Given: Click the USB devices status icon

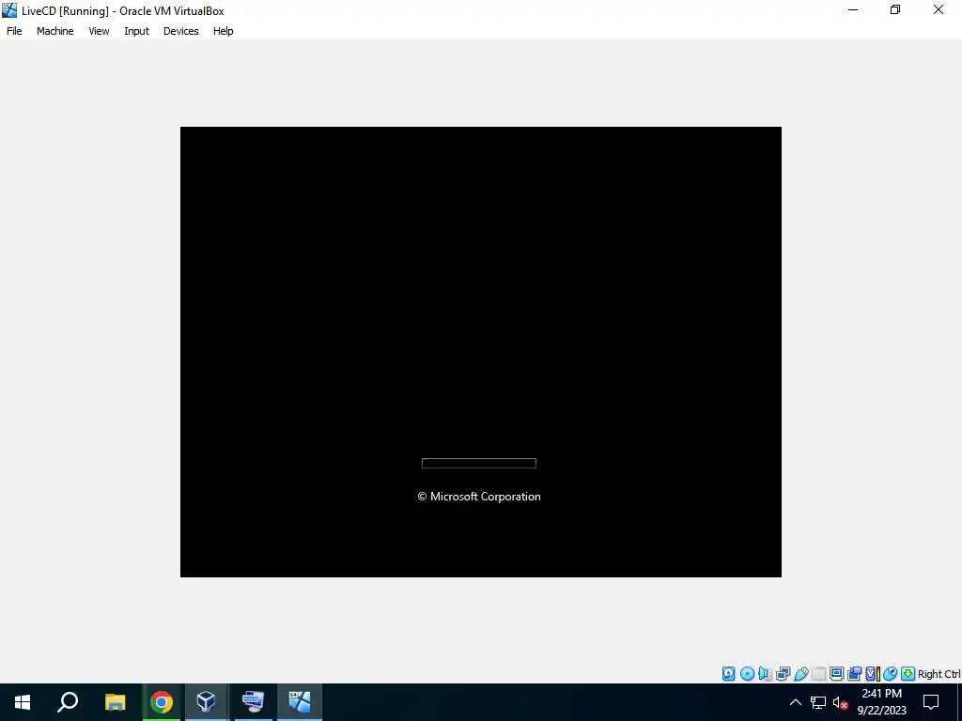Looking at the screenshot, I should pyautogui.click(x=800, y=674).
